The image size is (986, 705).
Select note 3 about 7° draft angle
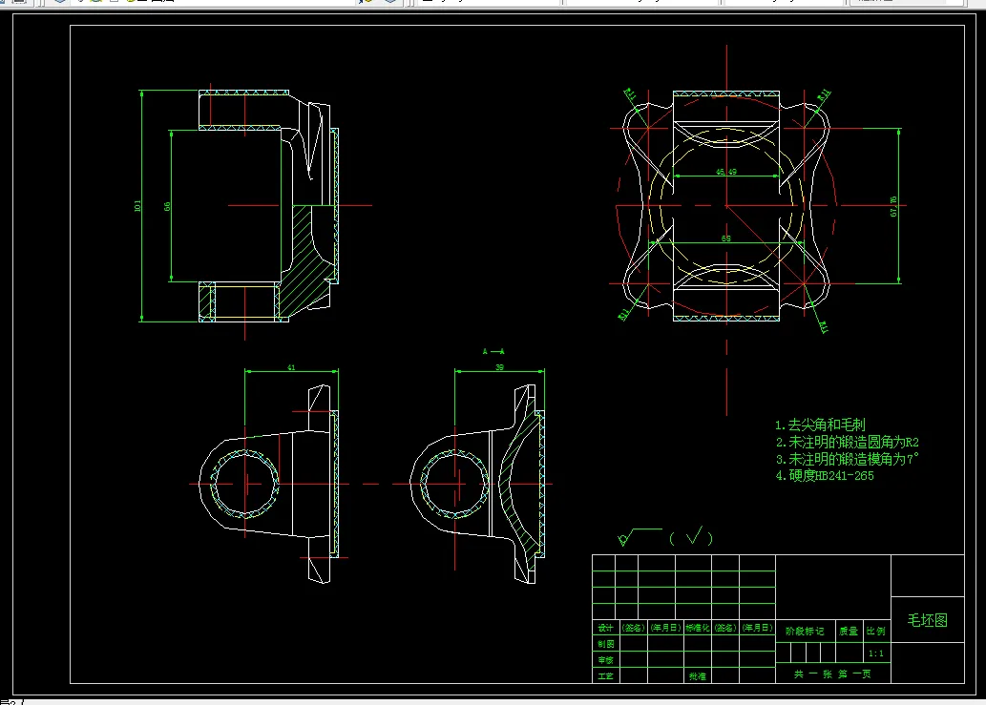tap(847, 459)
